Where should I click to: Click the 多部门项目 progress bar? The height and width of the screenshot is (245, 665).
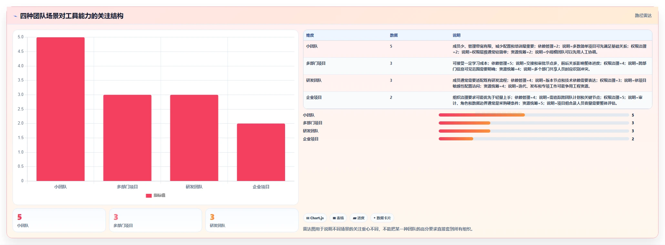pos(534,123)
